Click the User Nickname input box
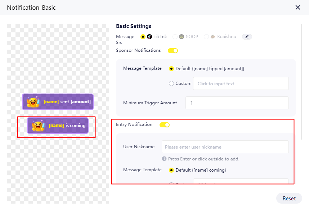 tap(225, 147)
